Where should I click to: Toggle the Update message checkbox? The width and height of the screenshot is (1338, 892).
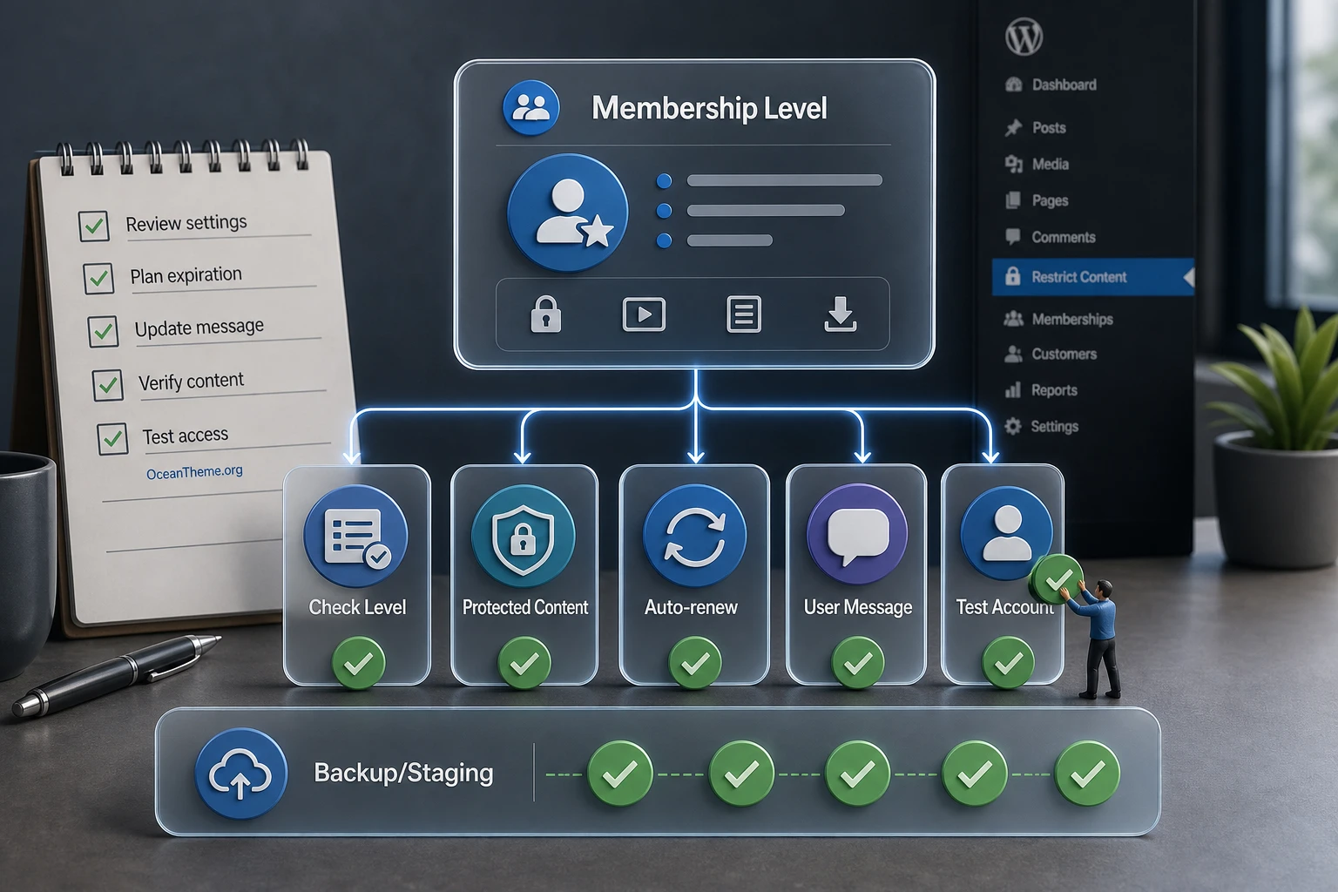coord(103,332)
